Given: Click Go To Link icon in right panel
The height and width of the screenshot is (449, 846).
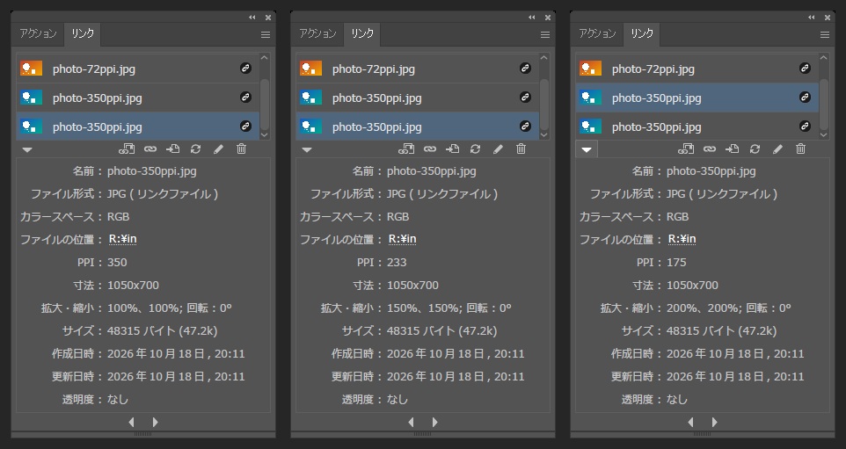Looking at the screenshot, I should pos(732,148).
